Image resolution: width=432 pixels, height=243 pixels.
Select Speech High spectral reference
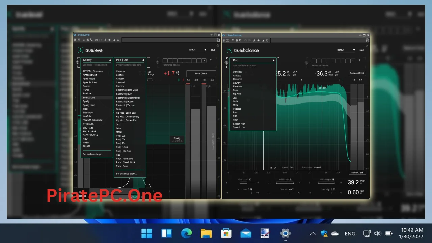coord(239,124)
